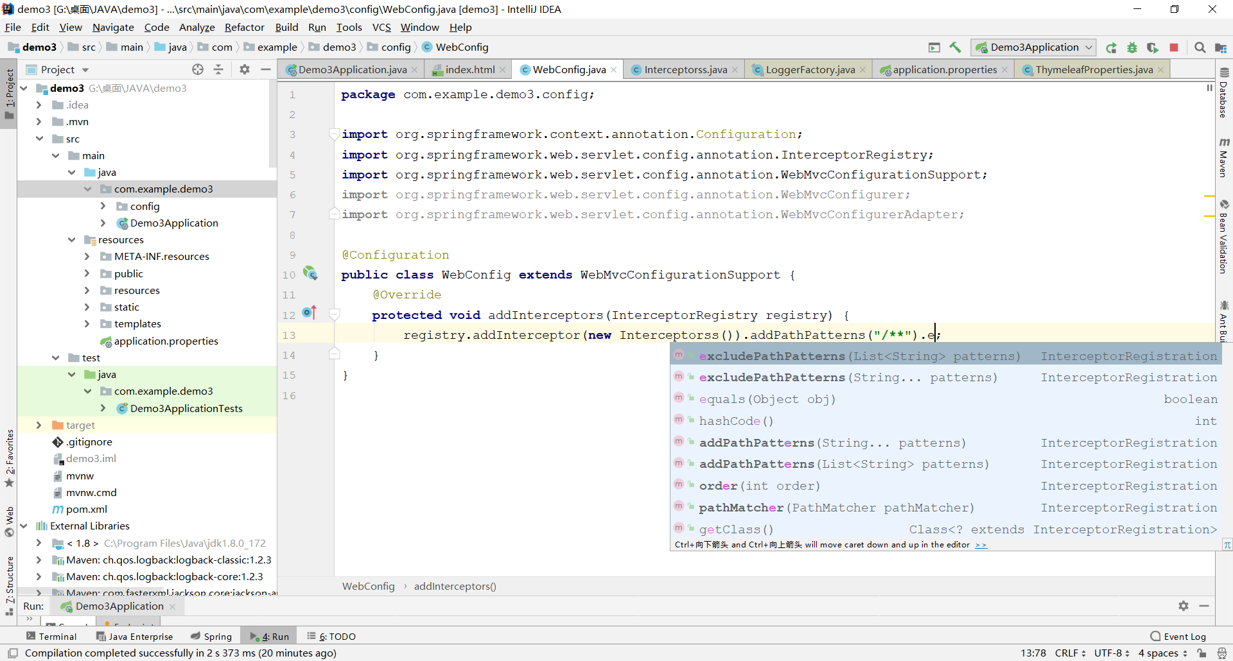Switch to the application.properties tab
This screenshot has width=1233, height=661.
tap(944, 69)
